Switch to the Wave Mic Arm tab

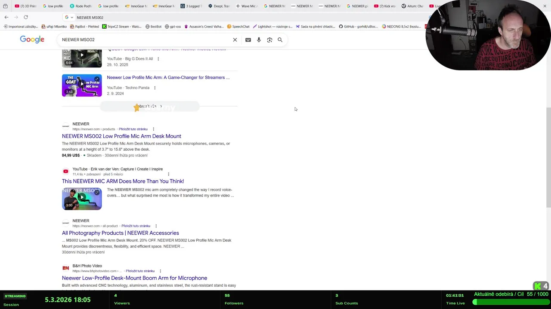(246, 6)
